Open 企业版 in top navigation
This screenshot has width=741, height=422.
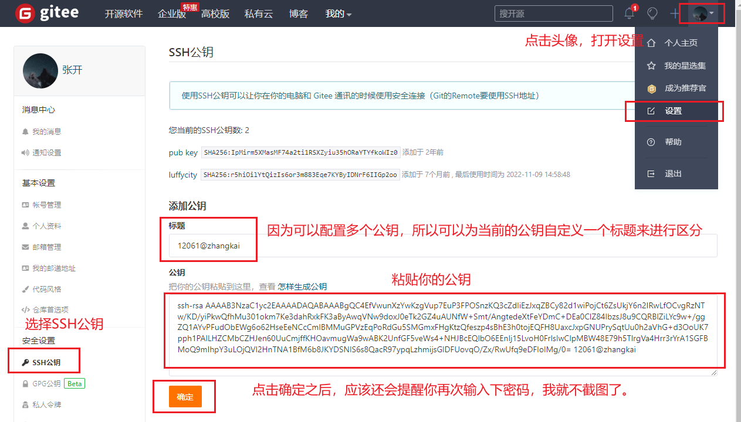coord(172,13)
